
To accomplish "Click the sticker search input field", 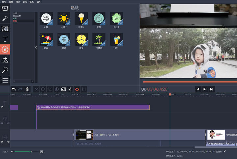I will click(22, 81).
